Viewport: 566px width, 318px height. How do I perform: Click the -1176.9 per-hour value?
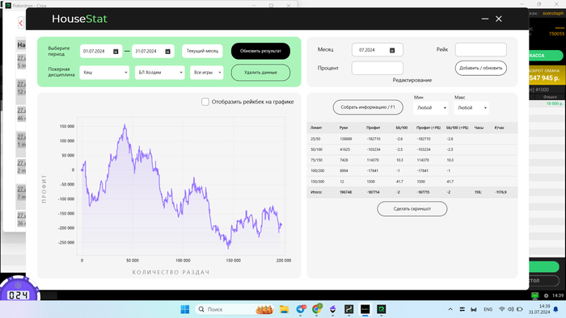(501, 192)
